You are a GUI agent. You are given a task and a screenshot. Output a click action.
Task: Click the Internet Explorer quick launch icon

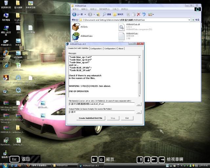tap(12, 166)
